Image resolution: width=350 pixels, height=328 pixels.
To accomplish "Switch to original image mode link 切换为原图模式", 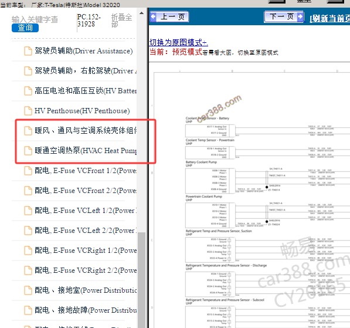I will tap(179, 42).
